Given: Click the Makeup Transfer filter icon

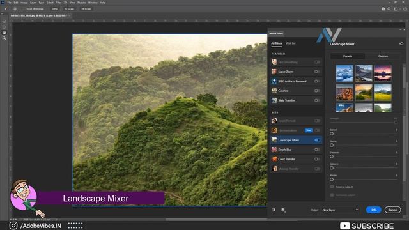Looking at the screenshot, I should pyautogui.click(x=274, y=169).
